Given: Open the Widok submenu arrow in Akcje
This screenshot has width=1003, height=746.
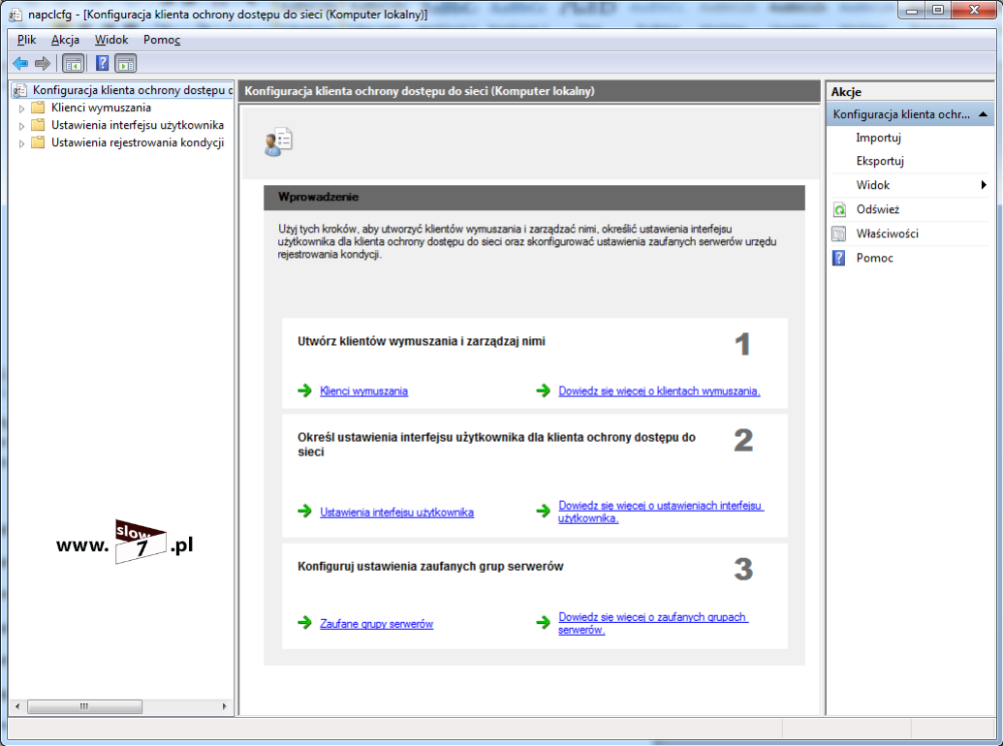Looking at the screenshot, I should [984, 185].
